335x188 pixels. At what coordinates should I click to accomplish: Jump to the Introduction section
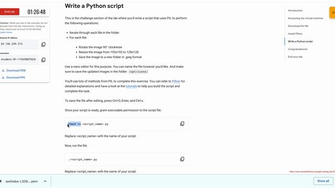pos(295,10)
